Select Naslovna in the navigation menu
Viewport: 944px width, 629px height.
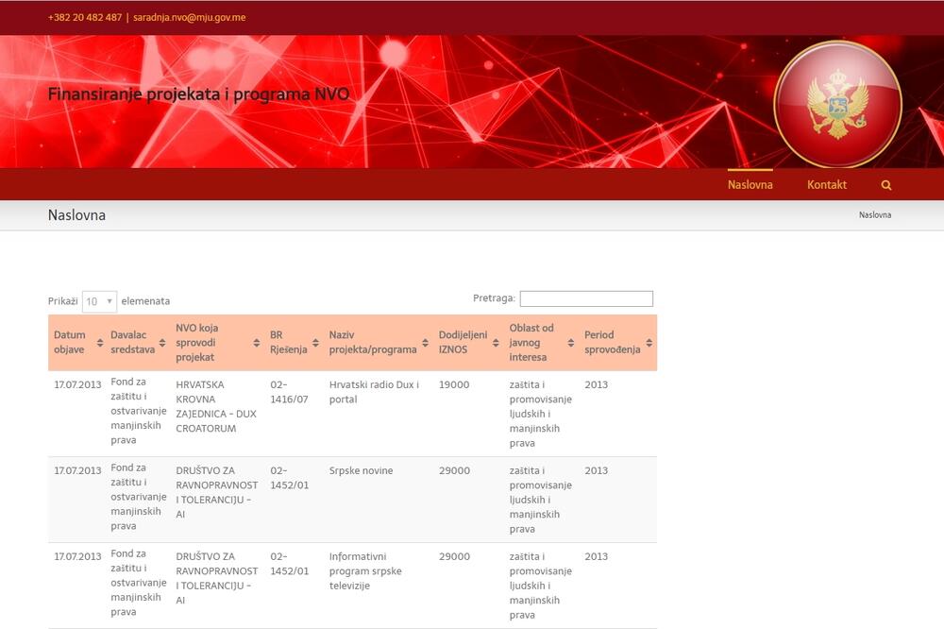[x=750, y=184]
